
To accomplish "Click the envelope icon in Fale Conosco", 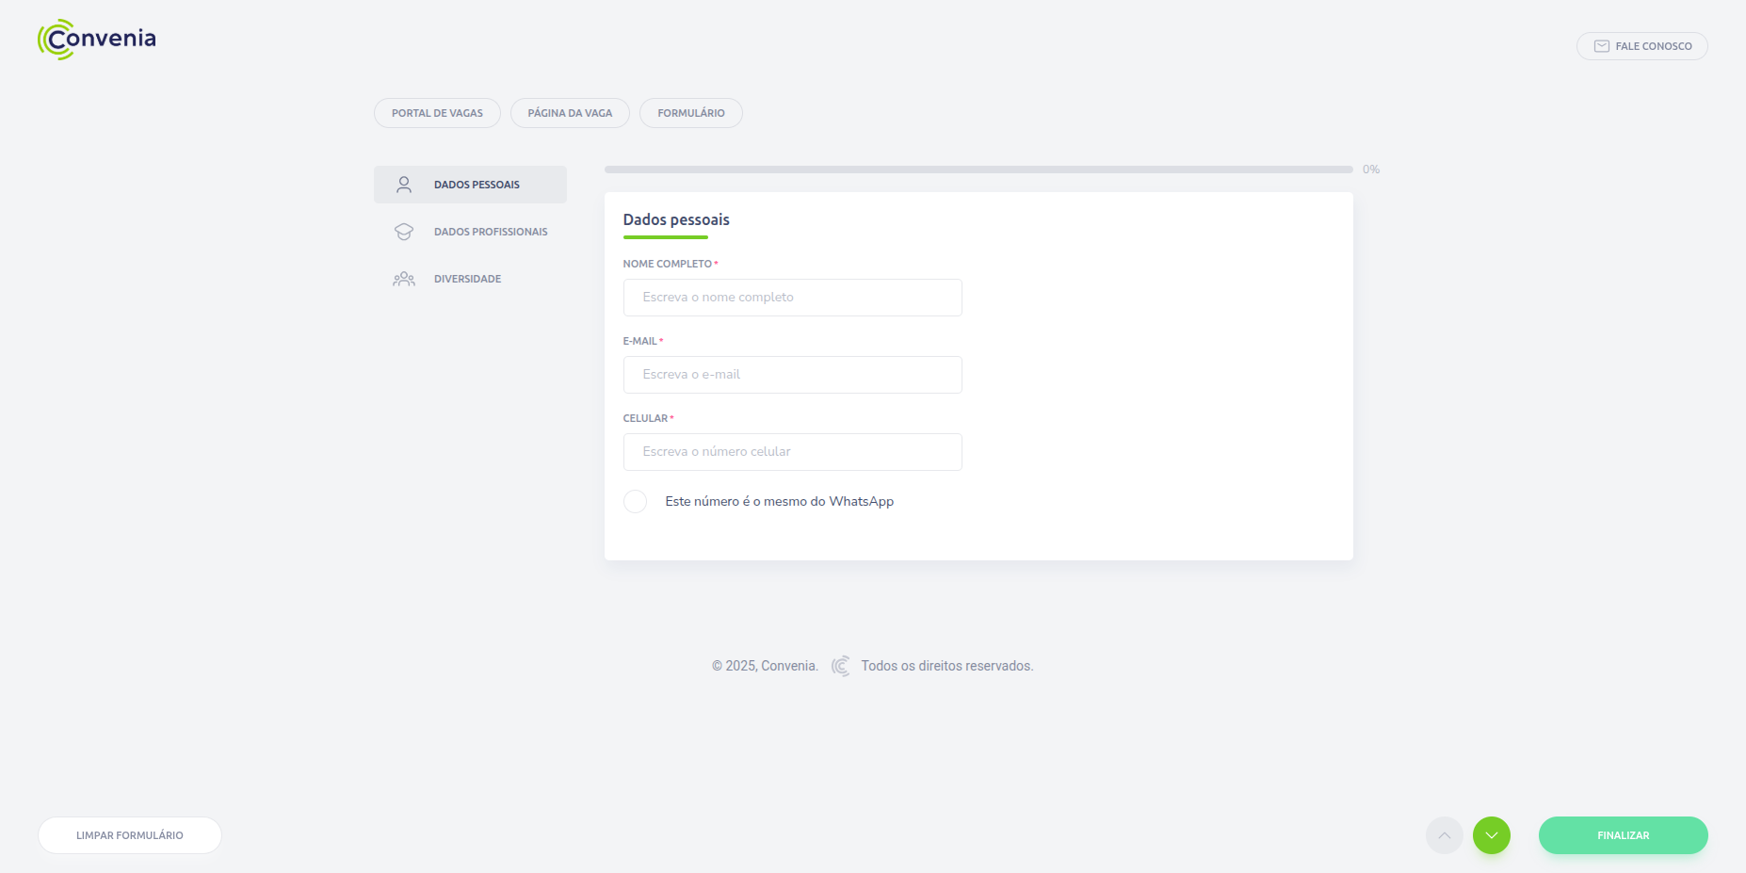I will (x=1601, y=46).
